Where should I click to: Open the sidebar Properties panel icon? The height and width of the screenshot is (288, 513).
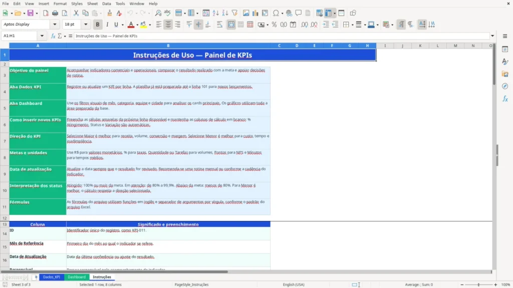tap(505, 49)
